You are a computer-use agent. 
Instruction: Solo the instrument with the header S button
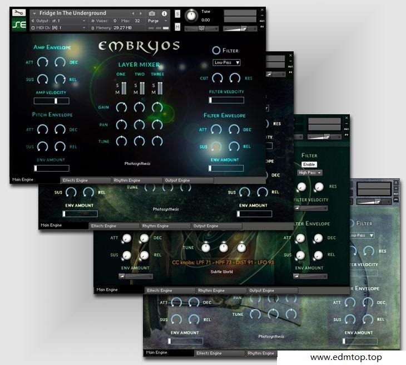(177, 13)
